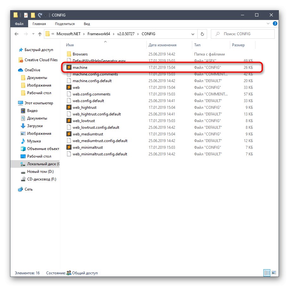The width and height of the screenshot is (289, 287).
Task: Go up one folder level arrow
Action: 40,34
